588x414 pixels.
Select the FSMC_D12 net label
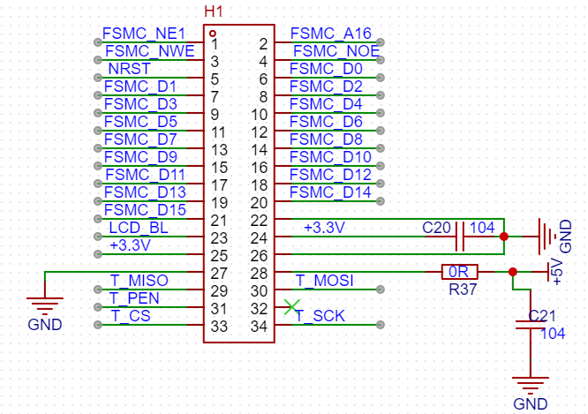330,175
